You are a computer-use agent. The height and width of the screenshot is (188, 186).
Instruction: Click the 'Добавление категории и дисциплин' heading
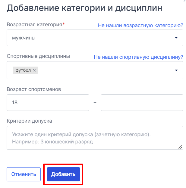(84, 8)
